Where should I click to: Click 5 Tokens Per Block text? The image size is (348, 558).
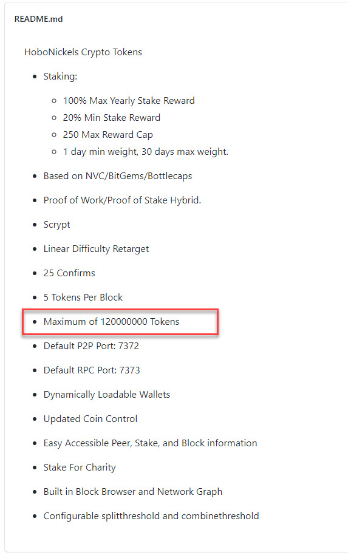click(x=83, y=298)
